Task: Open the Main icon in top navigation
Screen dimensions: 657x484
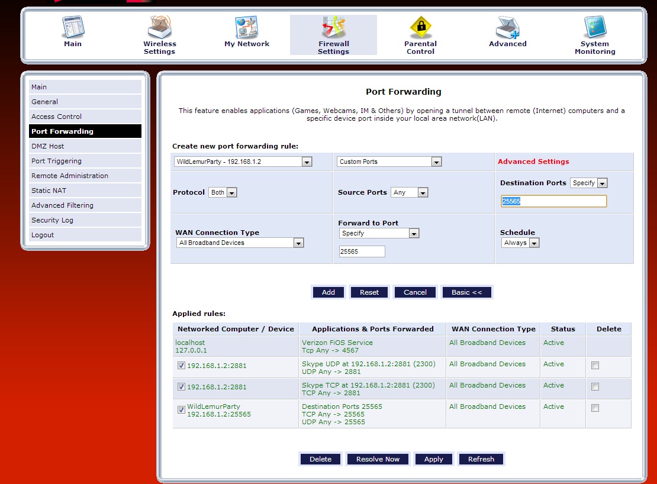Action: point(73,27)
